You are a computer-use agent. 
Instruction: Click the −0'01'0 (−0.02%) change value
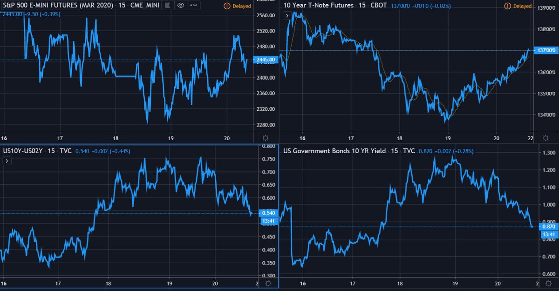pos(431,6)
